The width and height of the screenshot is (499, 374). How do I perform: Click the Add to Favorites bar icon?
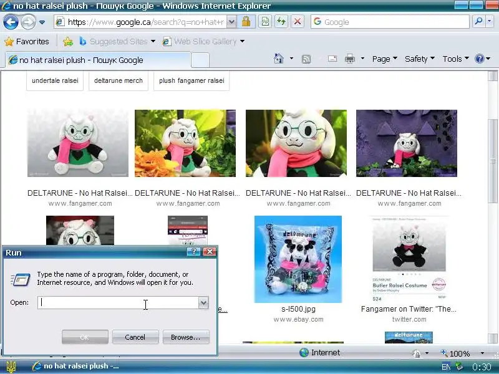(68, 41)
